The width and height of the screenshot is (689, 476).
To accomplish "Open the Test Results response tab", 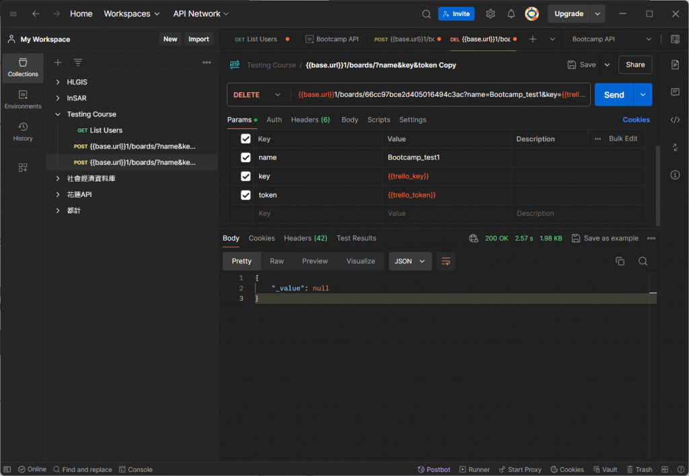I will (x=357, y=239).
